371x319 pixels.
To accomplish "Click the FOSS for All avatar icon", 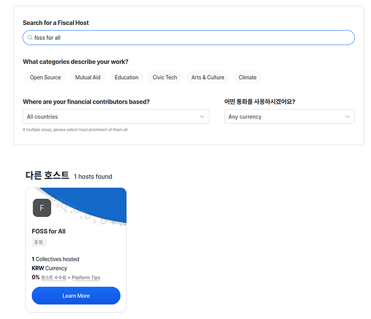I will [x=42, y=208].
